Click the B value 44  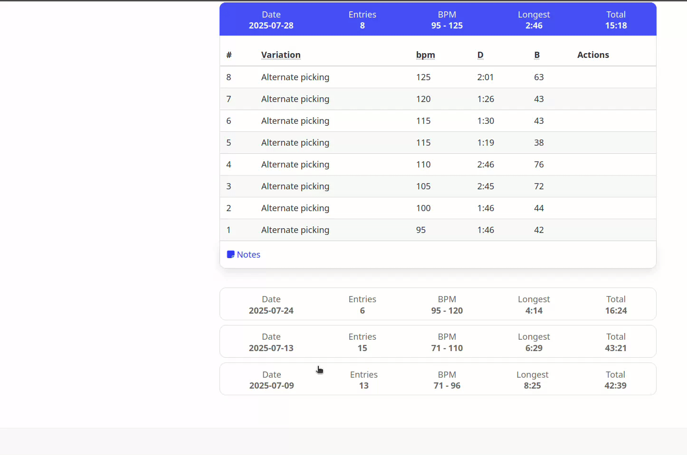539,208
